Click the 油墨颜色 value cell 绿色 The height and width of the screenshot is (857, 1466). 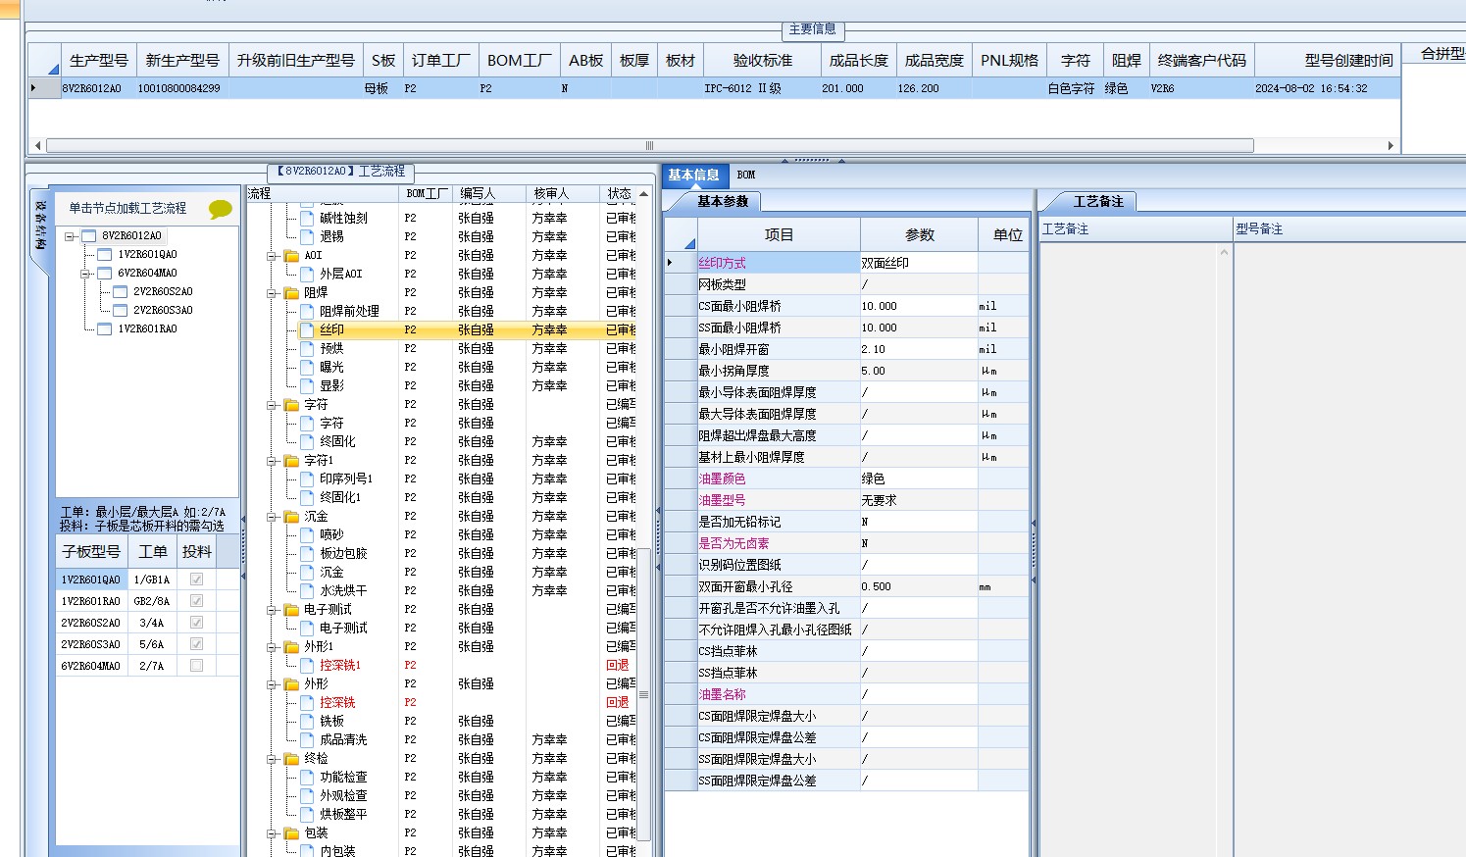pos(919,479)
